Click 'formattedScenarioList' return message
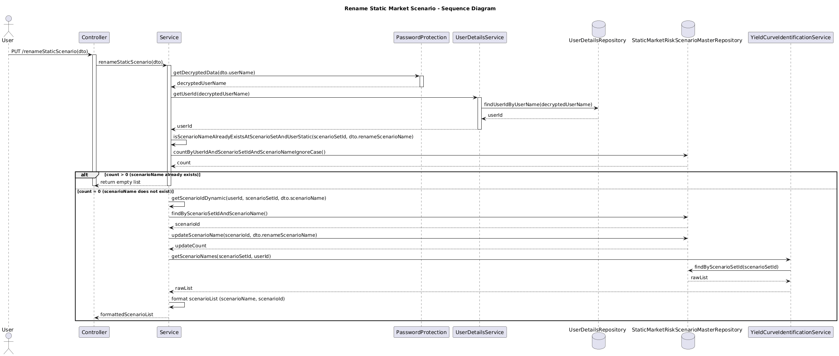 127,315
